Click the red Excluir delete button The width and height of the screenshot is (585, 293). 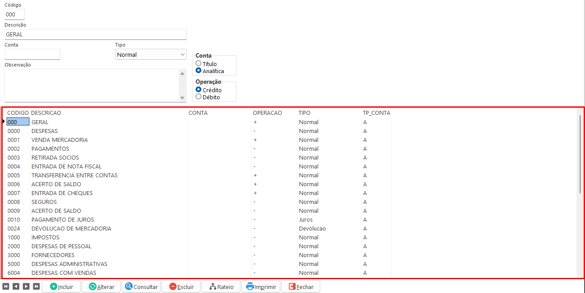tap(181, 287)
